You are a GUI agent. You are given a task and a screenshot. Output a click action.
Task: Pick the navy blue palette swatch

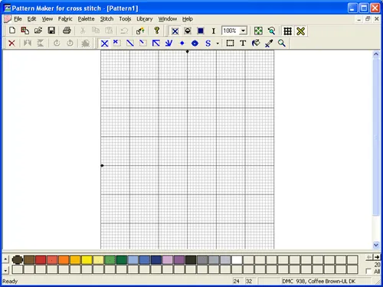click(156, 259)
